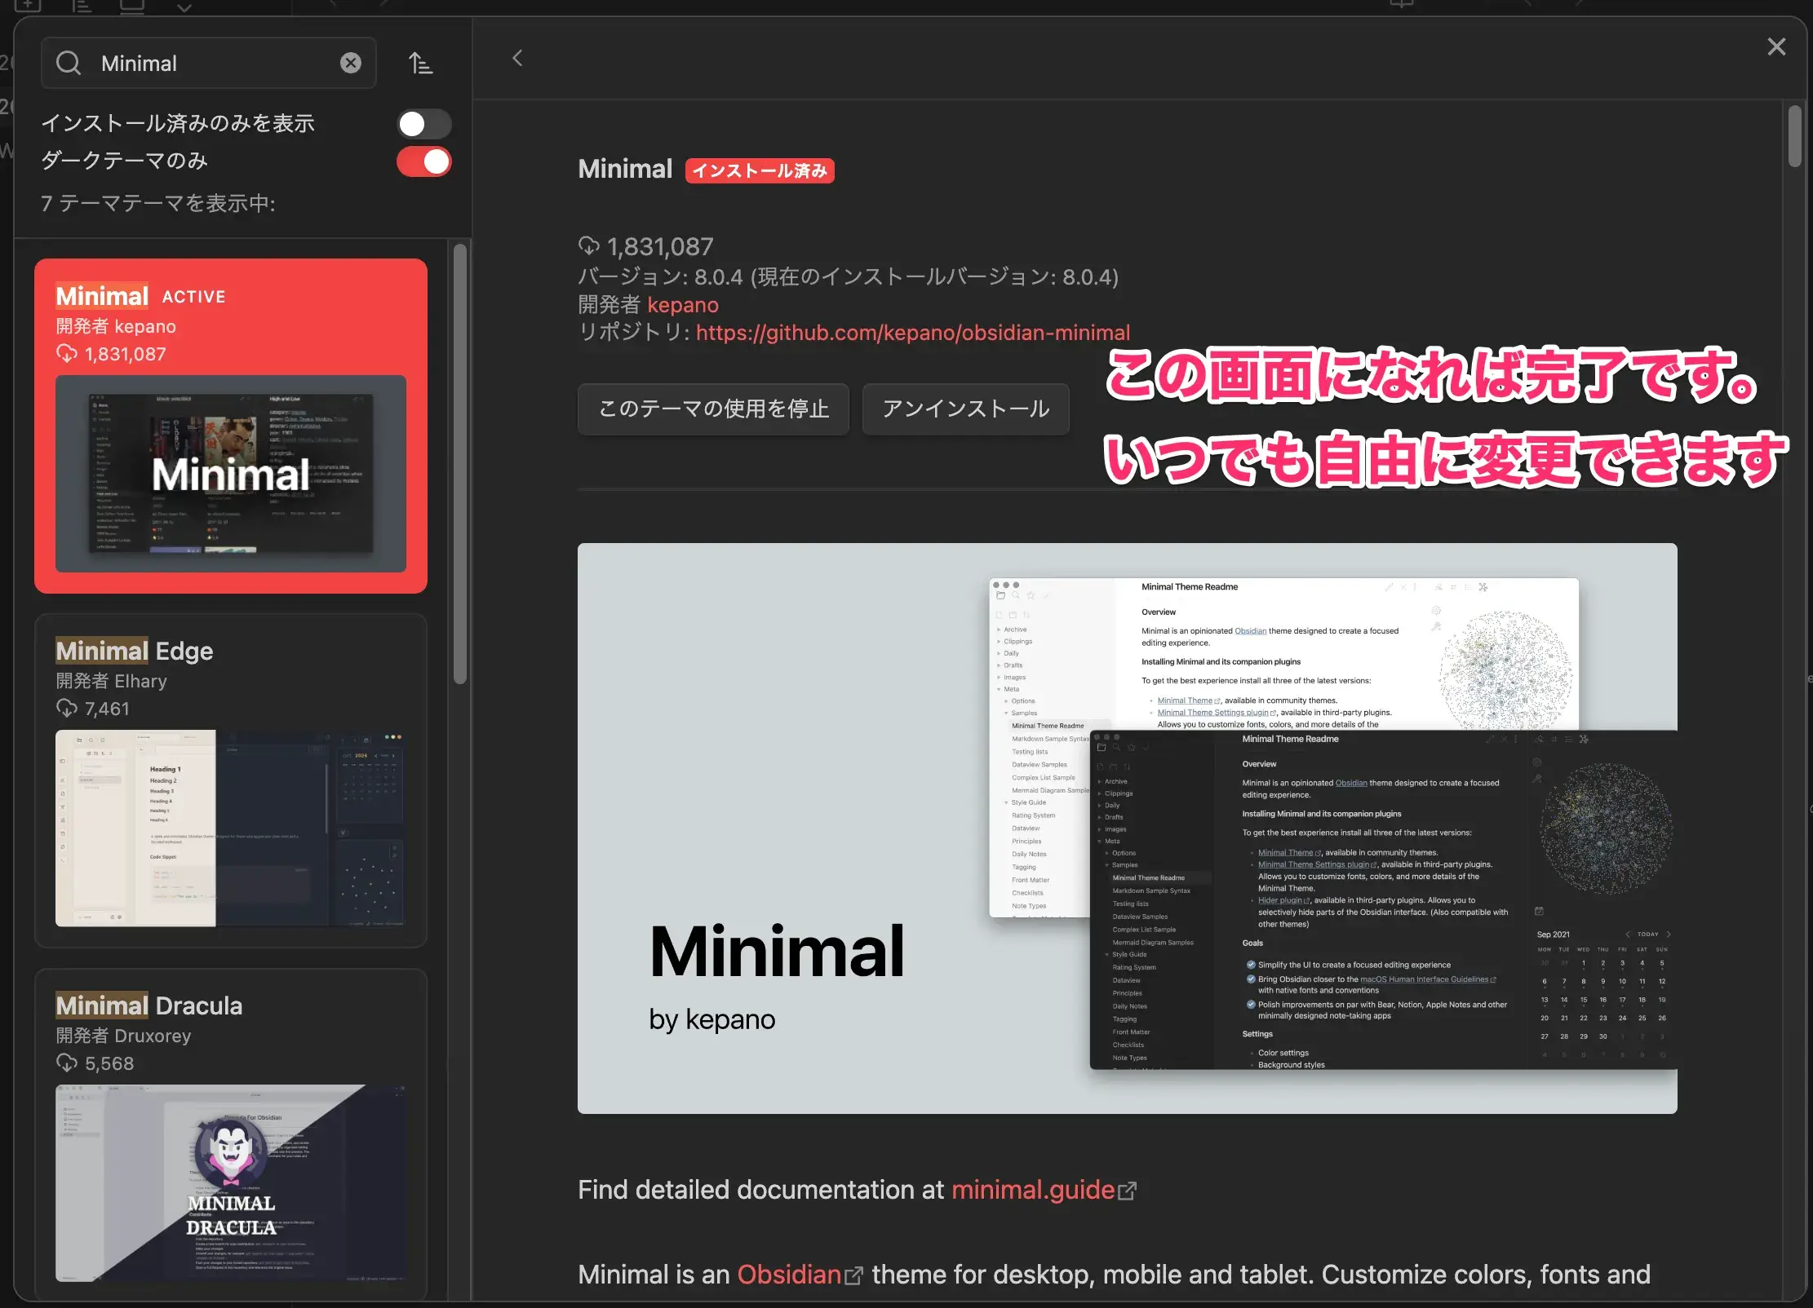1813x1308 pixels.
Task: Close the theme browser dialog
Action: (x=1776, y=46)
